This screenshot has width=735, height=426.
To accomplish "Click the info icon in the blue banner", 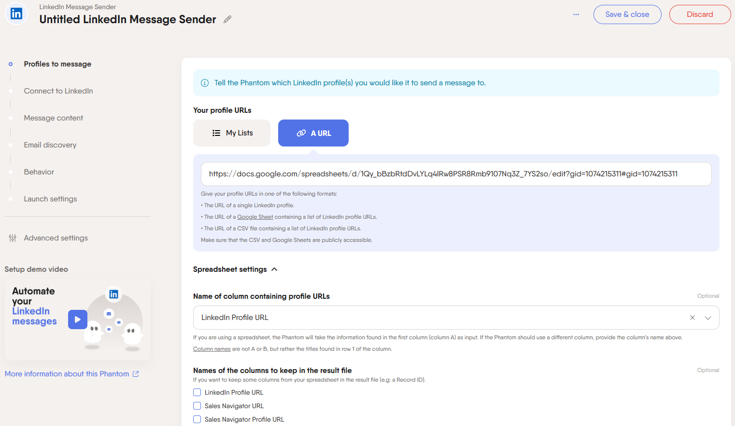I will tap(205, 83).
